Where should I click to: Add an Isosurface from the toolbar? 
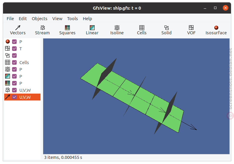(216, 30)
